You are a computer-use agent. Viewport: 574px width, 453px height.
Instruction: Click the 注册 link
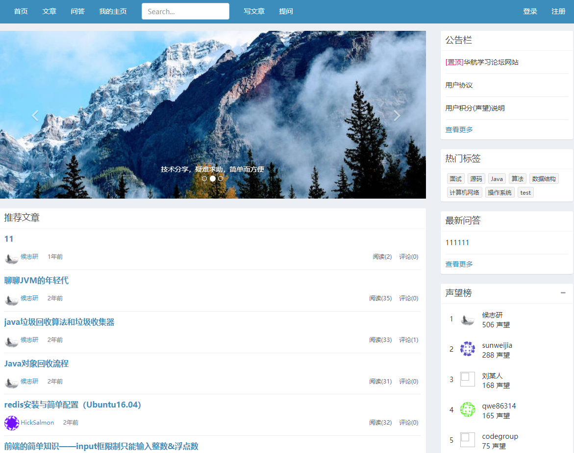click(x=558, y=11)
